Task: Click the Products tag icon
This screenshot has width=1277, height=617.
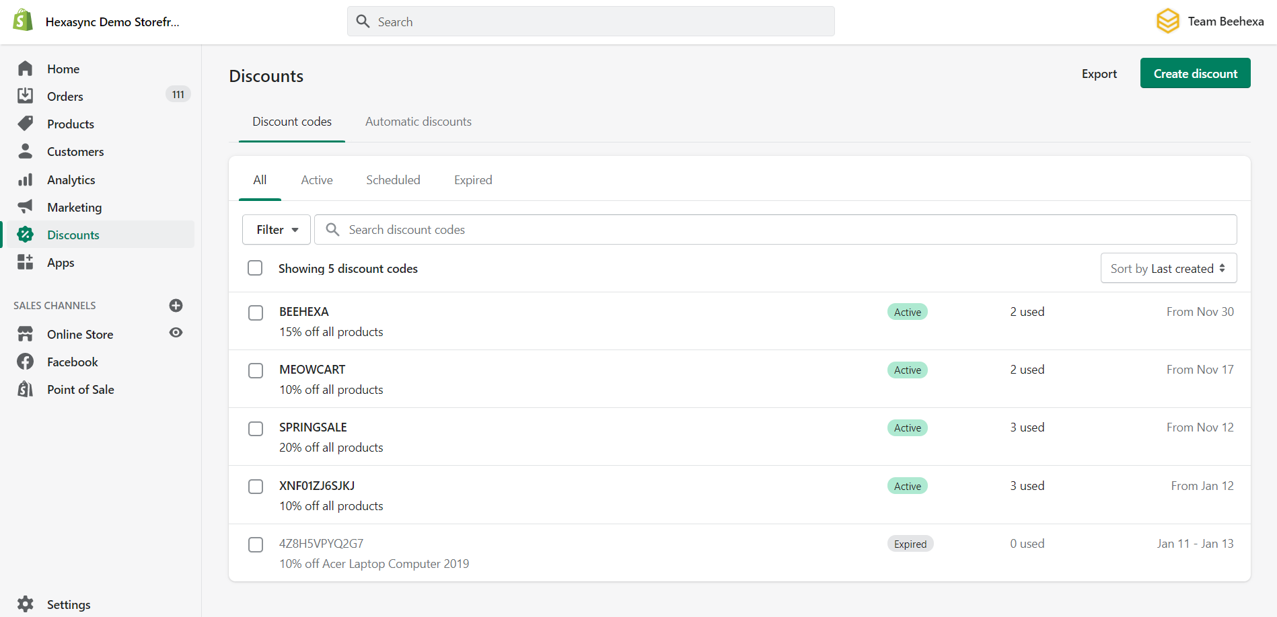Action: (x=25, y=124)
